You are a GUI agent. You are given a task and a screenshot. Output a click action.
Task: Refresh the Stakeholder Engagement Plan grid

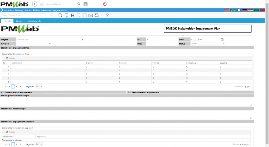click(10, 58)
